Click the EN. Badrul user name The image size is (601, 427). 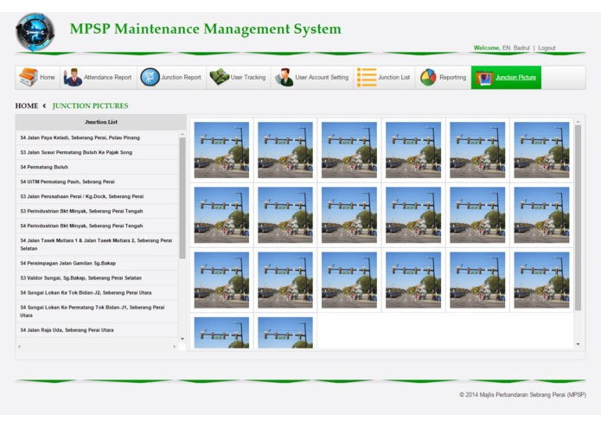[x=515, y=48]
